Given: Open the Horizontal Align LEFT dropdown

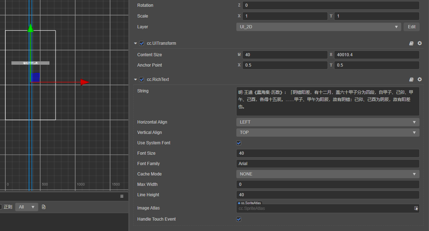Looking at the screenshot, I should [328, 122].
